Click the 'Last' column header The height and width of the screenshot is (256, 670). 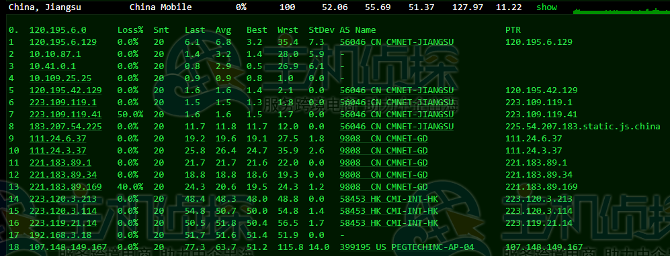click(x=195, y=29)
